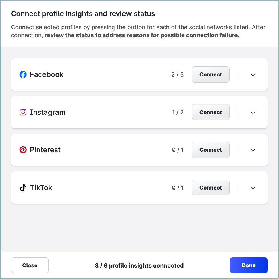Expand the Instagram profile details
This screenshot has width=279, height=279.
(x=253, y=112)
